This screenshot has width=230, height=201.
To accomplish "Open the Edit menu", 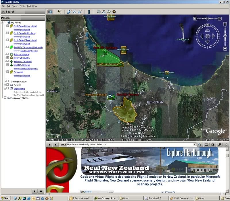I will (9, 6).
